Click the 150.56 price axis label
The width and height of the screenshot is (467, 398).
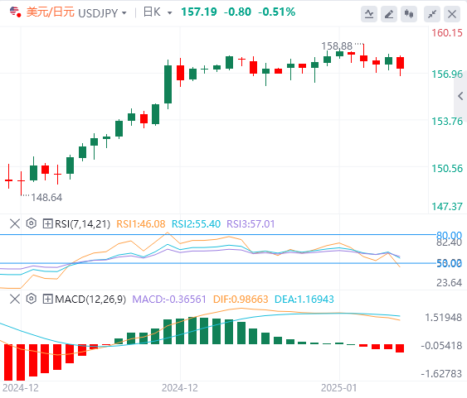pyautogui.click(x=447, y=169)
